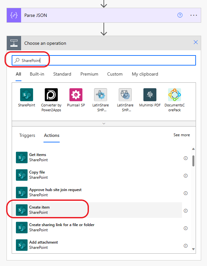Show info for Create sharing link action
Screen dimensions: 207x266
point(186,228)
